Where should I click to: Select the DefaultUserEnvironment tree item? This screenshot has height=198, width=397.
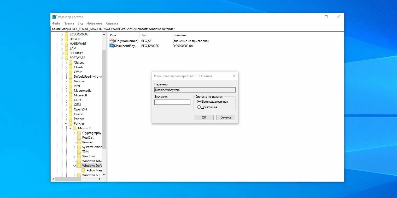[x=88, y=77]
